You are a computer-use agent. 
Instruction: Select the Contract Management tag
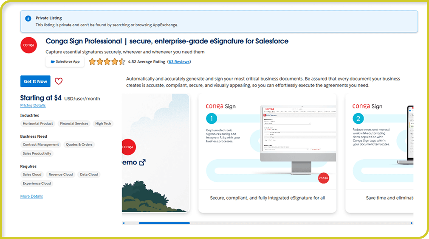tap(41, 145)
